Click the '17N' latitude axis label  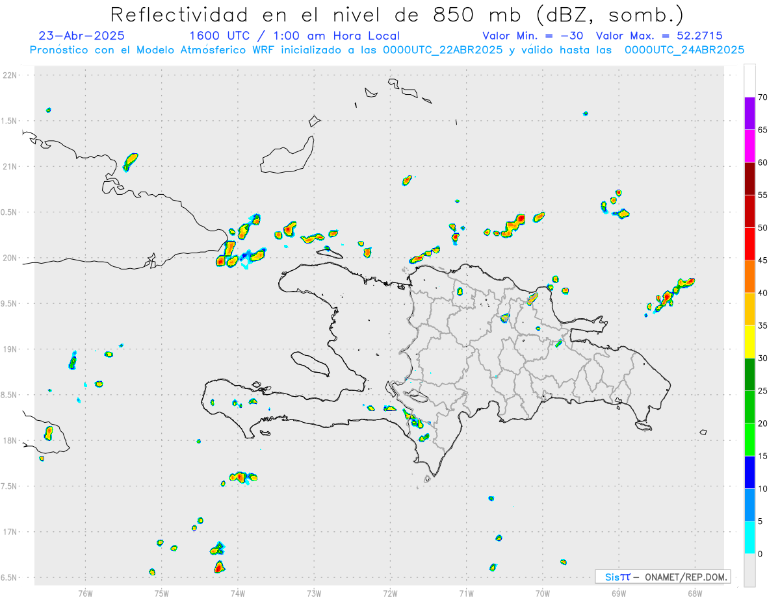[x=11, y=532]
